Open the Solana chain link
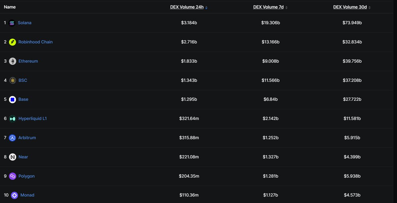This screenshot has width=397, height=203. click(25, 23)
